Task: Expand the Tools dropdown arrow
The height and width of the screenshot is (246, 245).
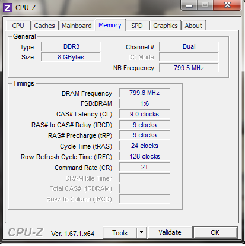Action: click(141, 233)
